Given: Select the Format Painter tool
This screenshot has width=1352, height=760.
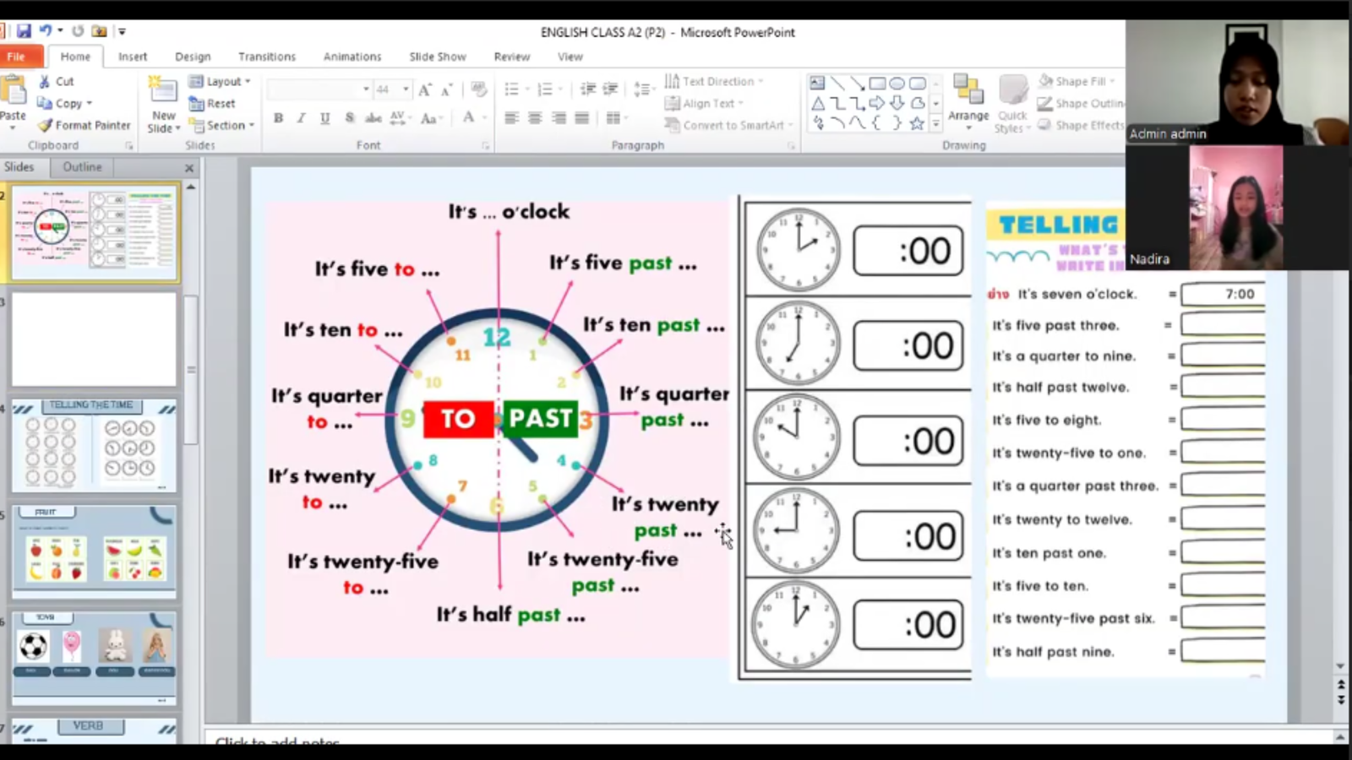Looking at the screenshot, I should (x=84, y=125).
